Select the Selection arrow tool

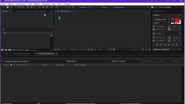pyautogui.click(x=4, y=7)
